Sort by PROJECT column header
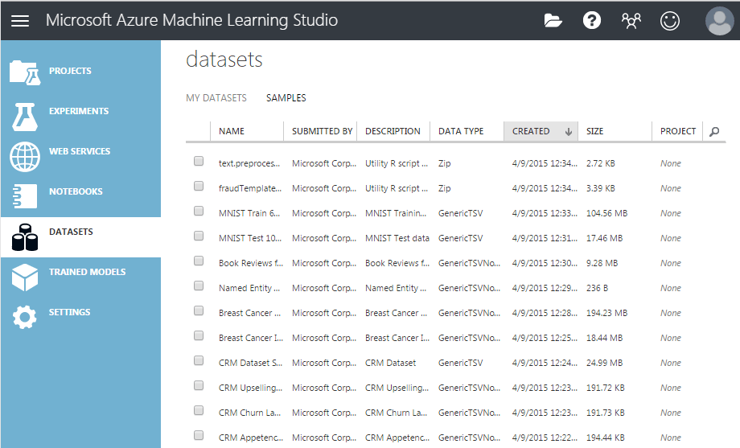Viewport: 740px width, 448px height. [x=678, y=131]
